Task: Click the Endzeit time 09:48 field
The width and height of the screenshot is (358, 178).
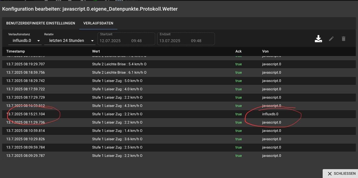Action: [x=196, y=41]
